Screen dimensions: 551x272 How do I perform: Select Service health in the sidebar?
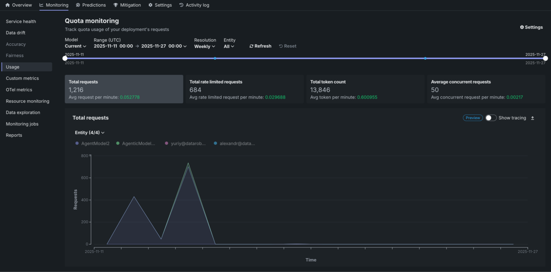click(x=21, y=21)
